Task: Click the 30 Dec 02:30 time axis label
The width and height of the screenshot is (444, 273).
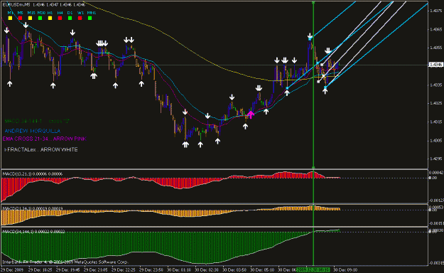Action: [207, 270]
